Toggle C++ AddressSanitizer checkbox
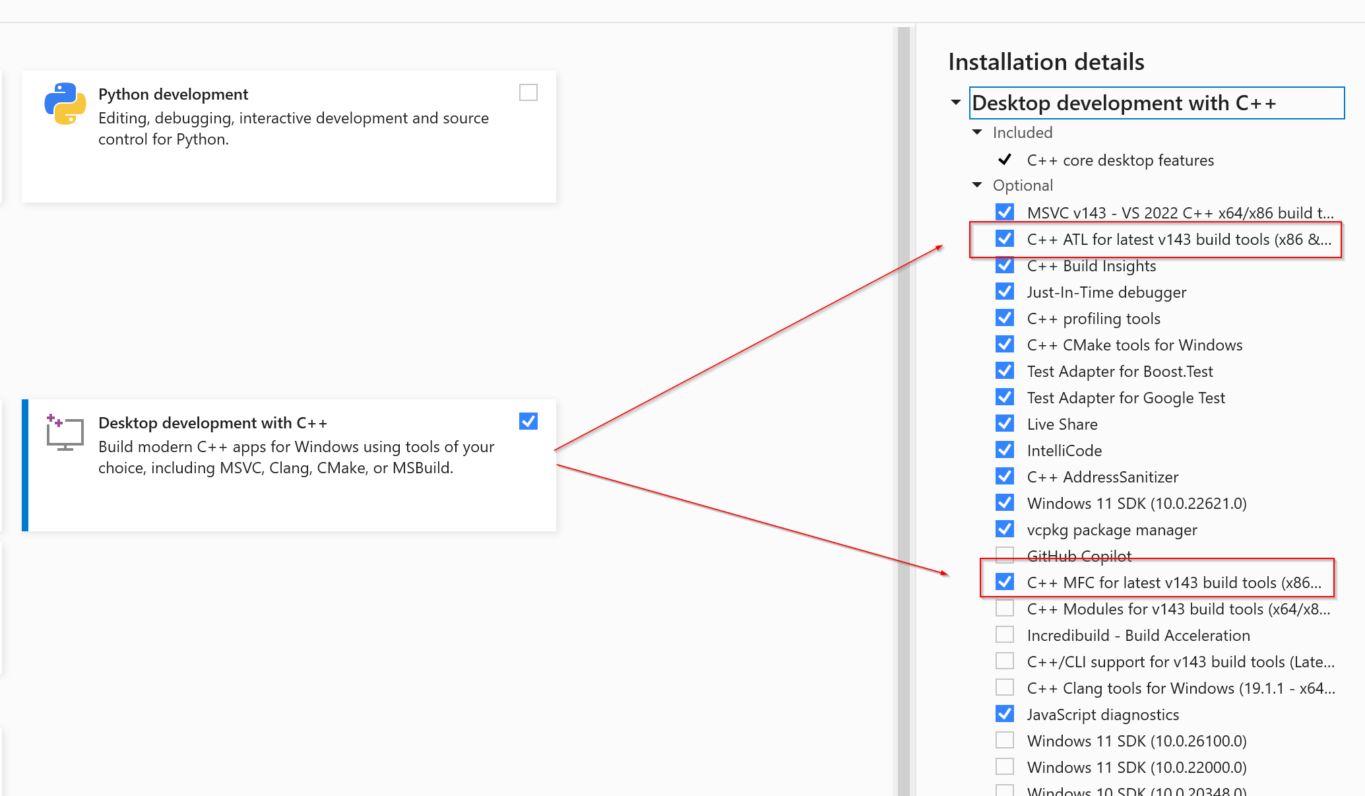The image size is (1365, 796). coord(1005,476)
